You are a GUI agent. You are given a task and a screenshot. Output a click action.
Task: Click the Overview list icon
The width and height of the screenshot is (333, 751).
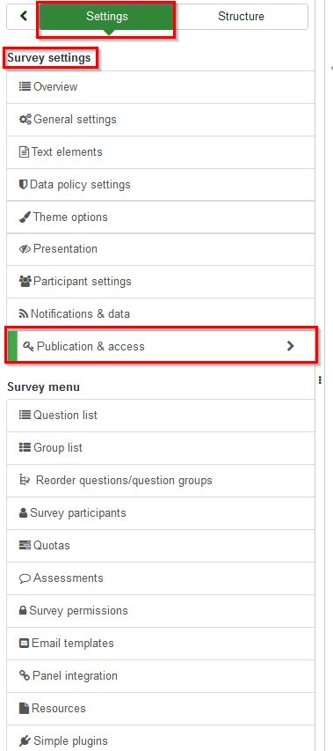(25, 86)
